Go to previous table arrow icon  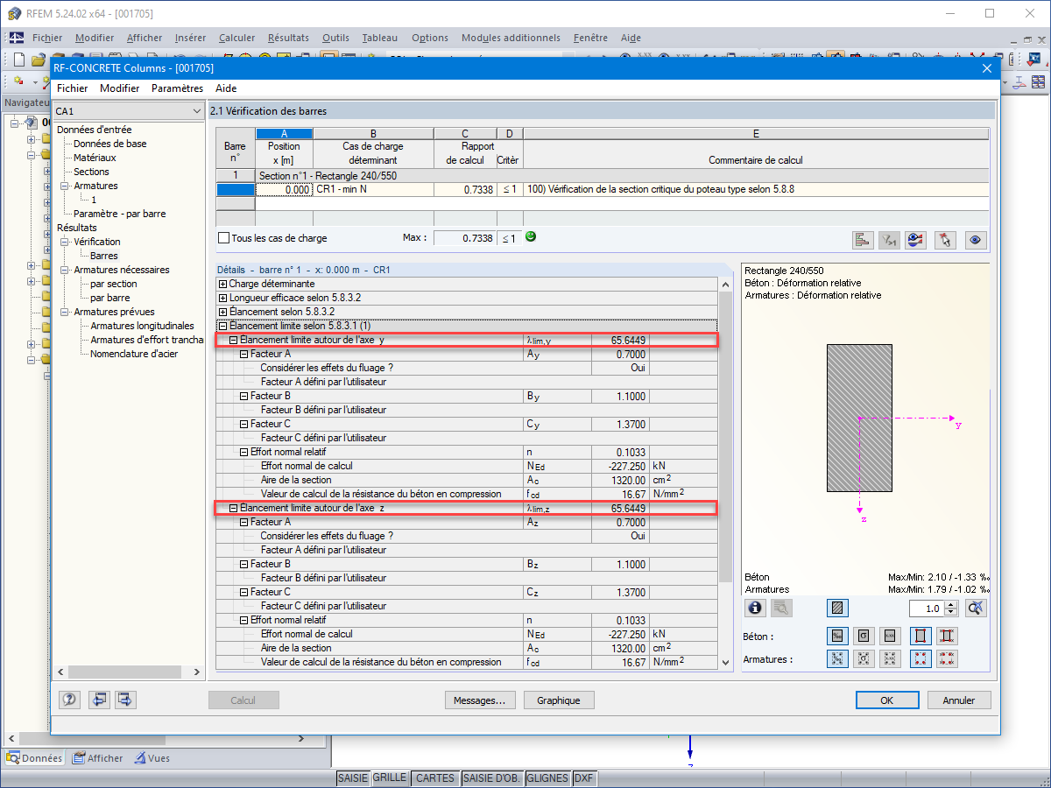[98, 700]
